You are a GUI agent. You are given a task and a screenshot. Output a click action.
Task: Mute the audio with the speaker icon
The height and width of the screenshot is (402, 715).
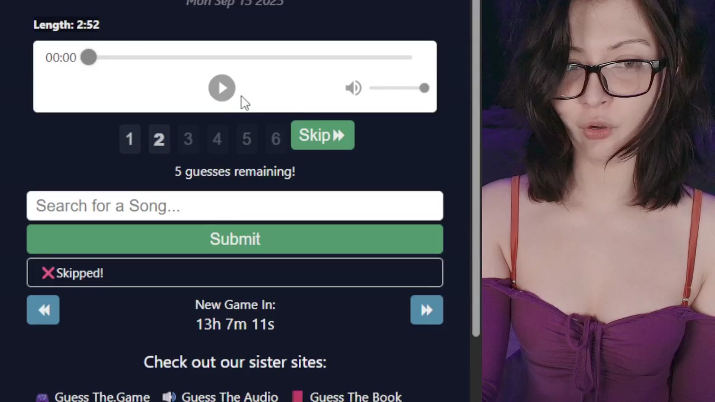click(353, 88)
